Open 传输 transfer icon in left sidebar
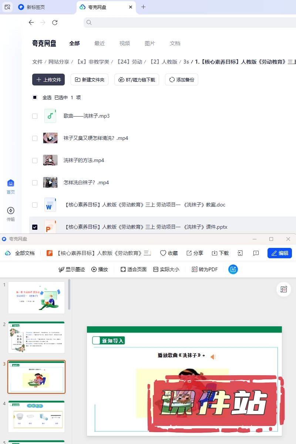Image resolution: width=296 pixels, height=444 pixels. pos(11,214)
